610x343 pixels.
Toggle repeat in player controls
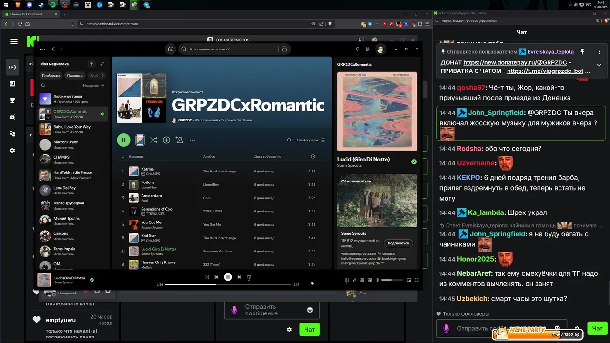point(249,277)
